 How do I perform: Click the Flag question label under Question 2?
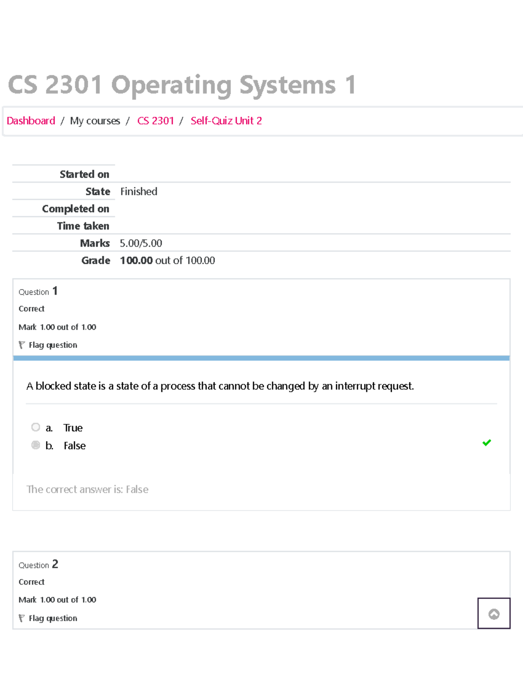tap(52, 618)
